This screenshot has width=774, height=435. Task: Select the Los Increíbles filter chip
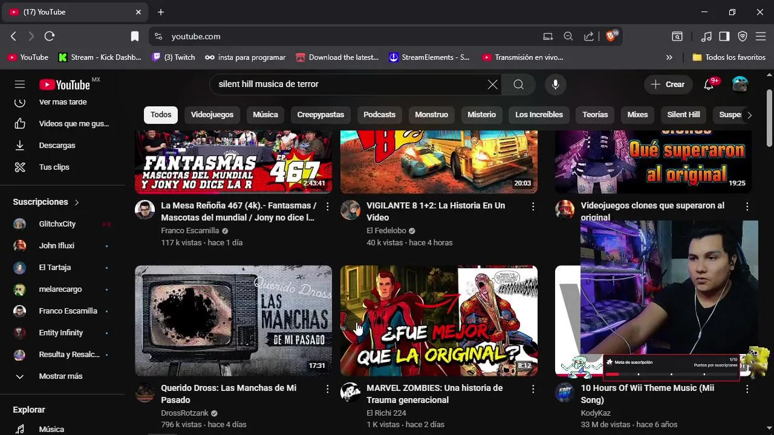click(539, 115)
